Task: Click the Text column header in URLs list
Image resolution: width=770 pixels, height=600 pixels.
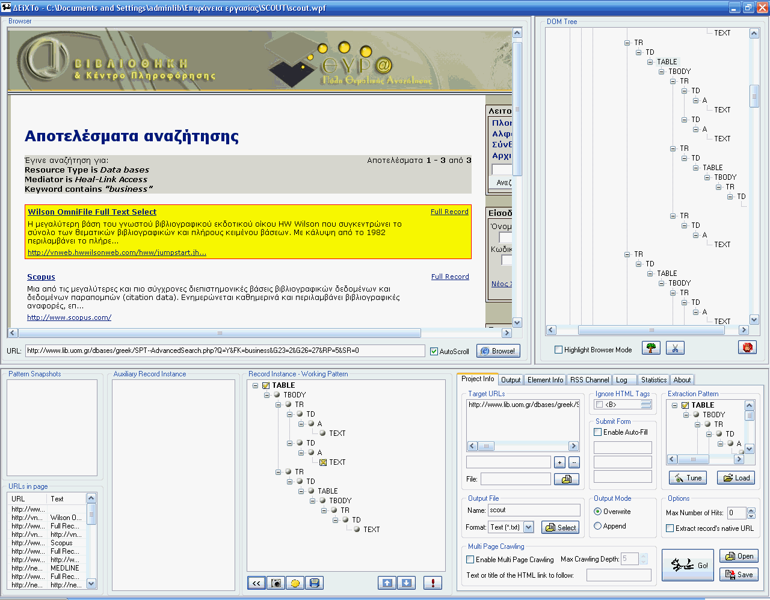Action: 67,499
